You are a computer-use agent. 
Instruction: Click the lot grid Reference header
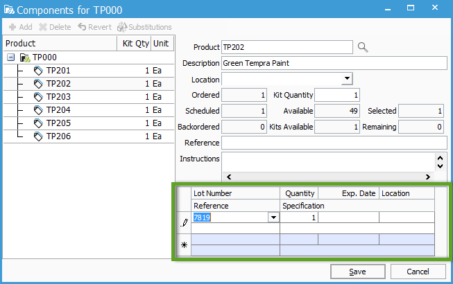235,206
